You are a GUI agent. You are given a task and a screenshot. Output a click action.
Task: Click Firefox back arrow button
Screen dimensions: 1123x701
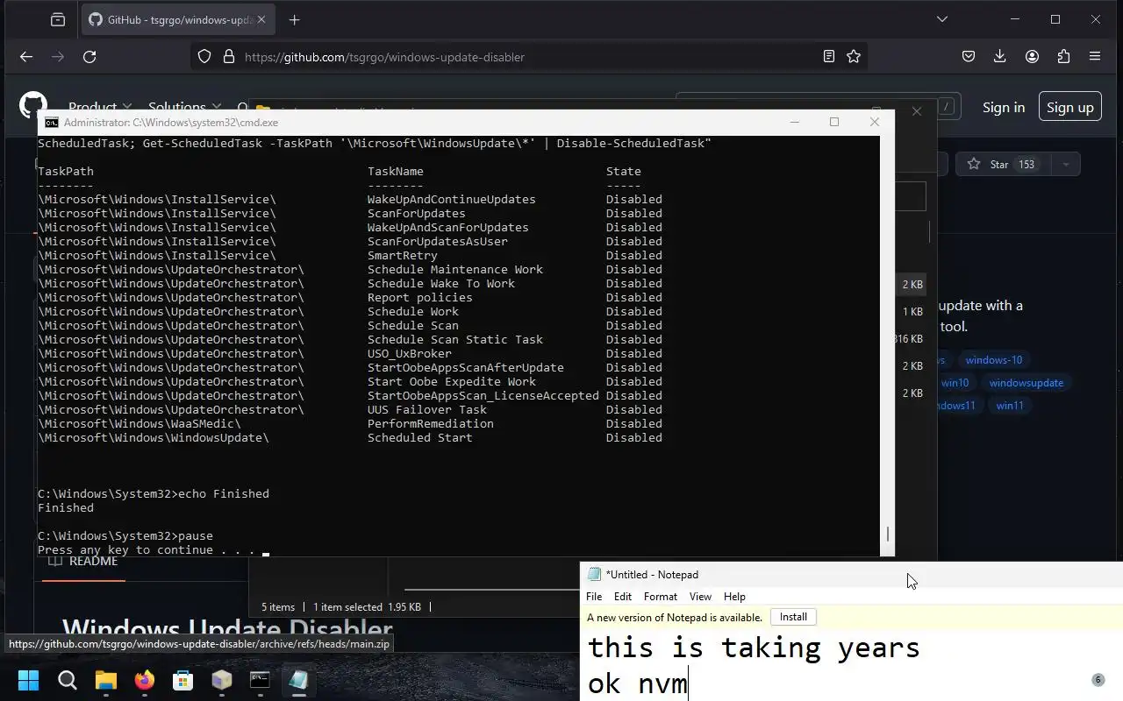[26, 56]
